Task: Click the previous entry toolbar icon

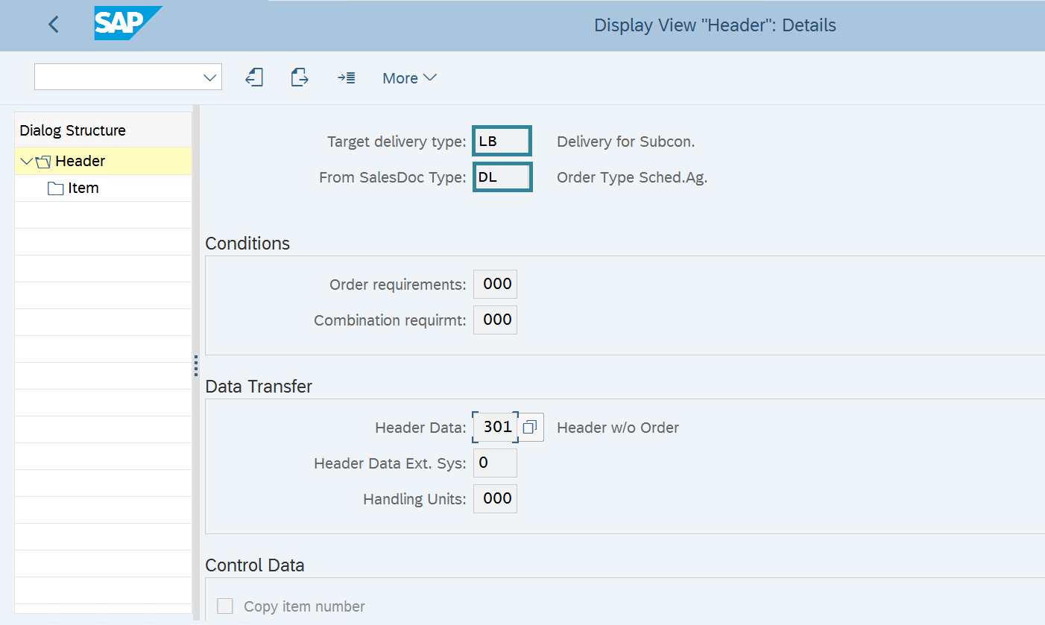Action: pyautogui.click(x=254, y=77)
